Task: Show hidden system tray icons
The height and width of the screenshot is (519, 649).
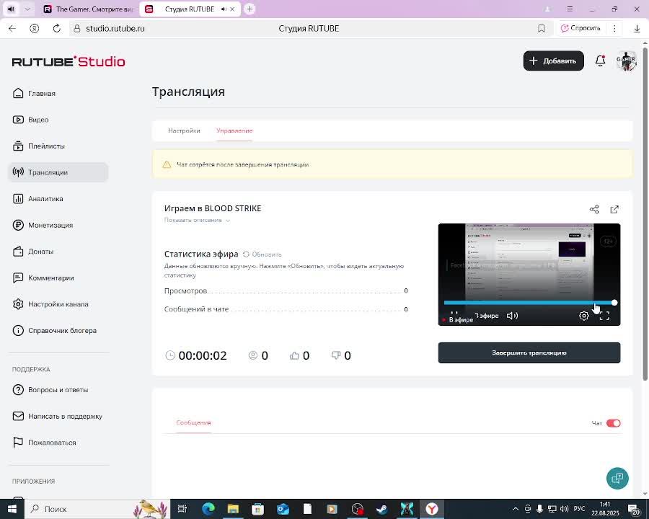Action: (x=516, y=509)
